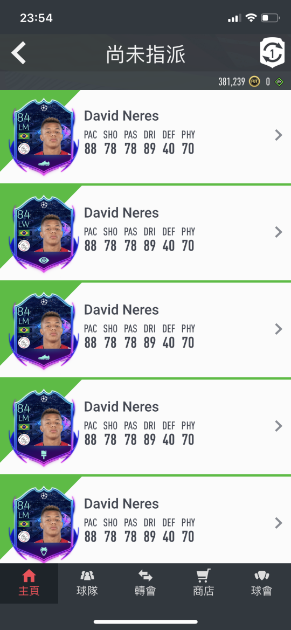Switch to the 球隊 squad tab
The image size is (291, 630).
pos(87,583)
